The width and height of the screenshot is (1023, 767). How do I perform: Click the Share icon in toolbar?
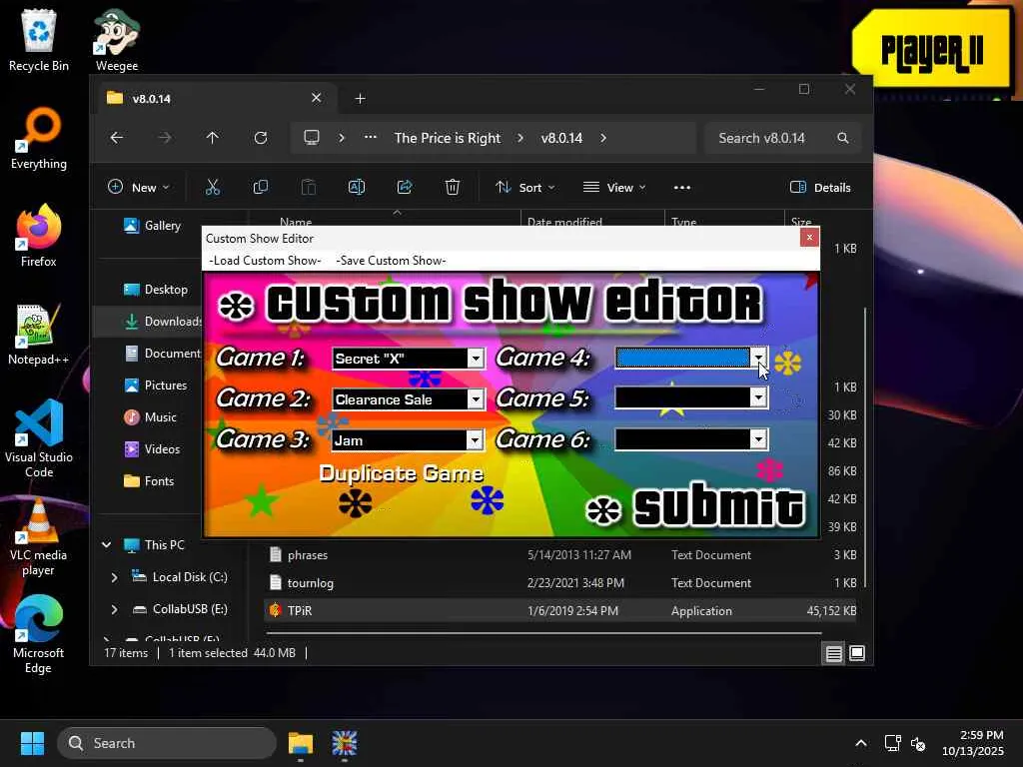pyautogui.click(x=405, y=187)
